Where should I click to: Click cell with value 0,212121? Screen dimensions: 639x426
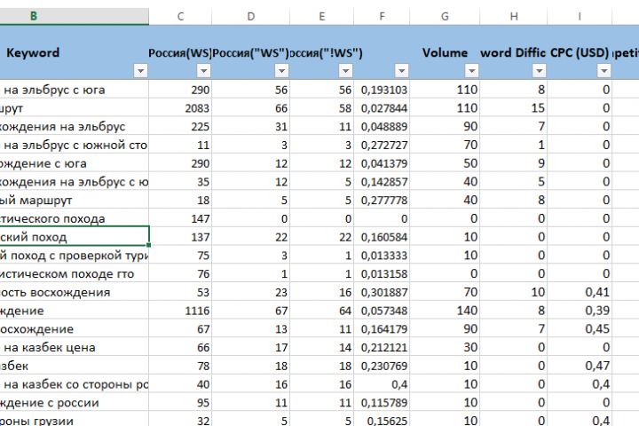pos(382,347)
